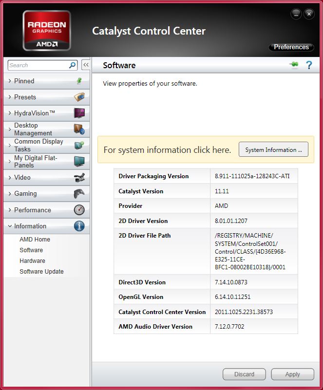Viewport: 323px width, 390px height.
Task: Click the value 2011.1025.2231.38573
Action: [244, 312]
